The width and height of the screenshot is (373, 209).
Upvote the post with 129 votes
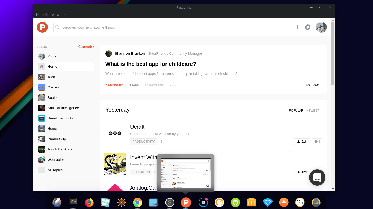(x=301, y=172)
